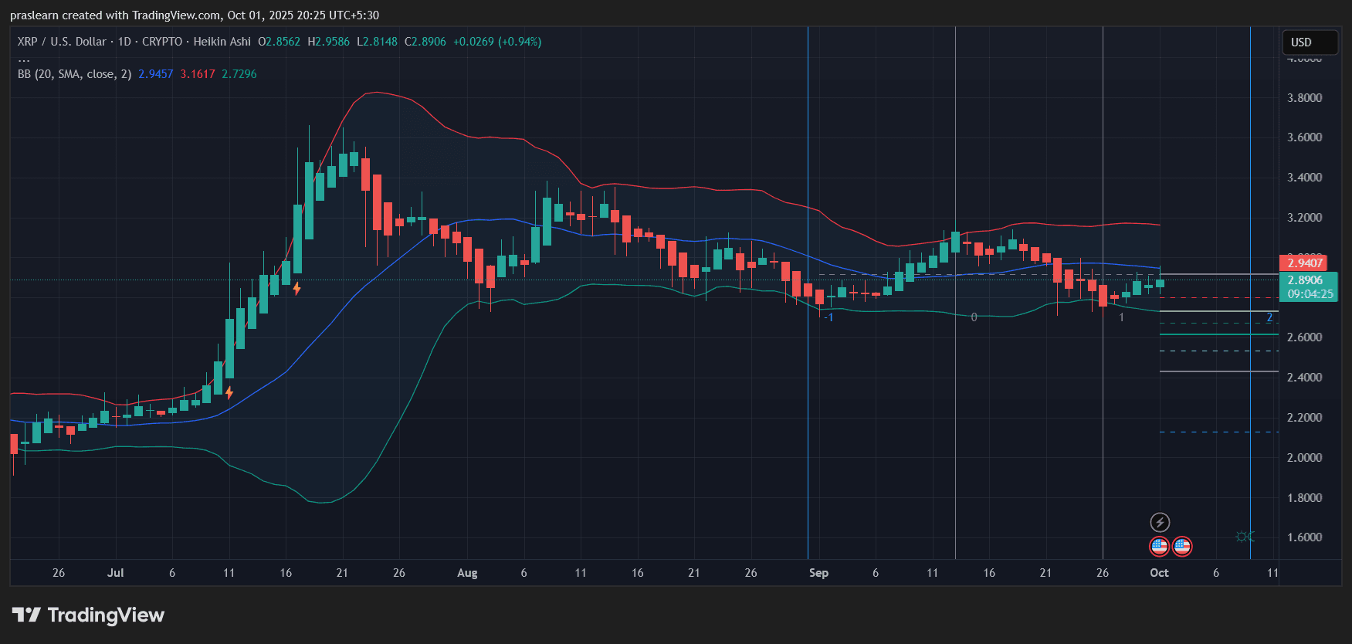Screen dimensions: 1352x644
Task: Open the USD currency selector
Action: click(1309, 42)
